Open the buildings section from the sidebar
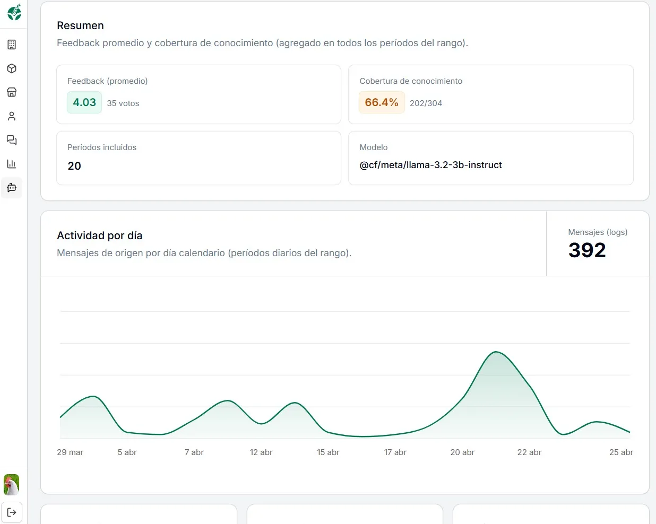 click(x=12, y=45)
